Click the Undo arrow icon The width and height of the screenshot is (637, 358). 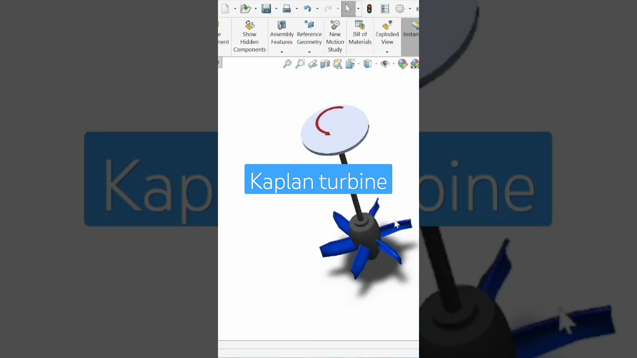(307, 8)
